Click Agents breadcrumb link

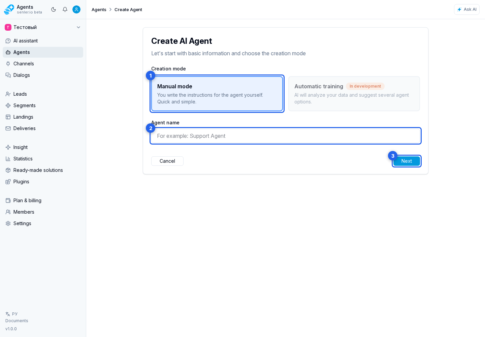coord(99,9)
